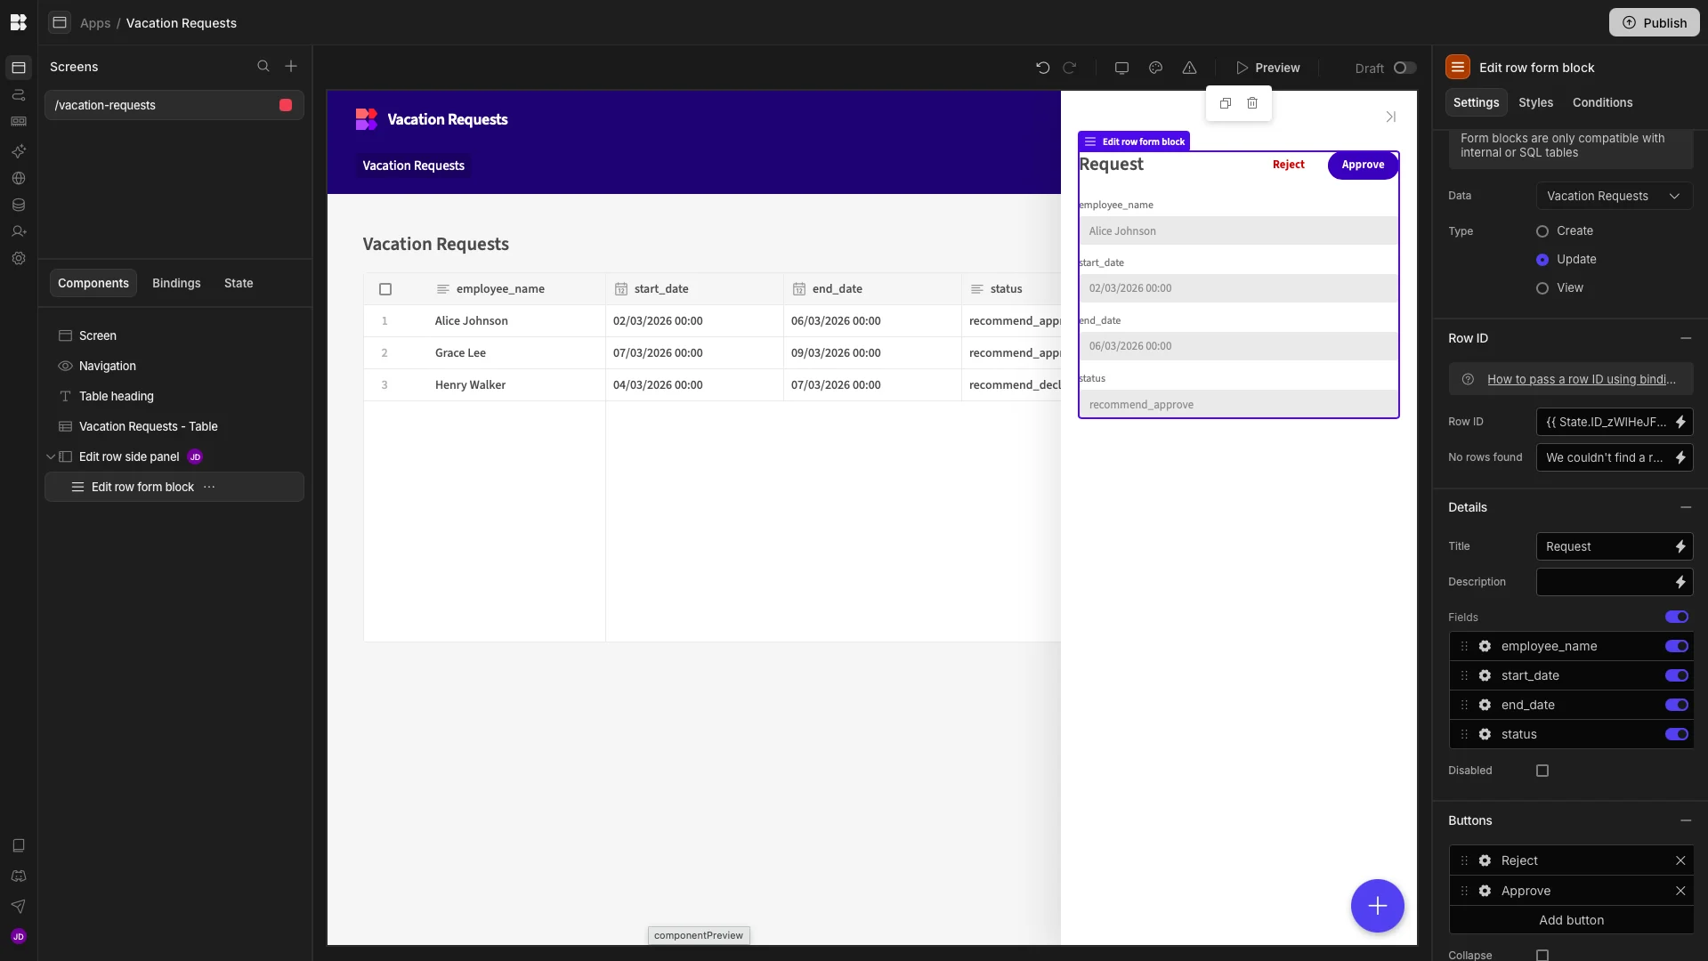
Task: Switch to the State tab
Action: pos(239,283)
